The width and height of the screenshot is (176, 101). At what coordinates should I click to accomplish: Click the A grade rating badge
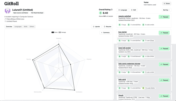(100, 13)
